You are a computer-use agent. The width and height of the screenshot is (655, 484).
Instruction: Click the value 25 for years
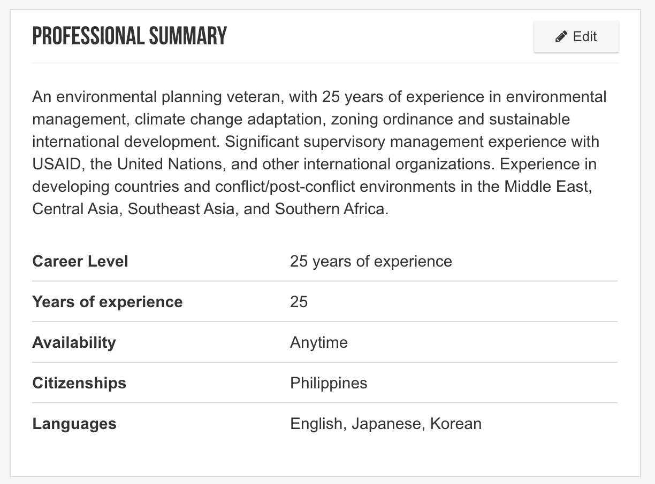coord(299,302)
